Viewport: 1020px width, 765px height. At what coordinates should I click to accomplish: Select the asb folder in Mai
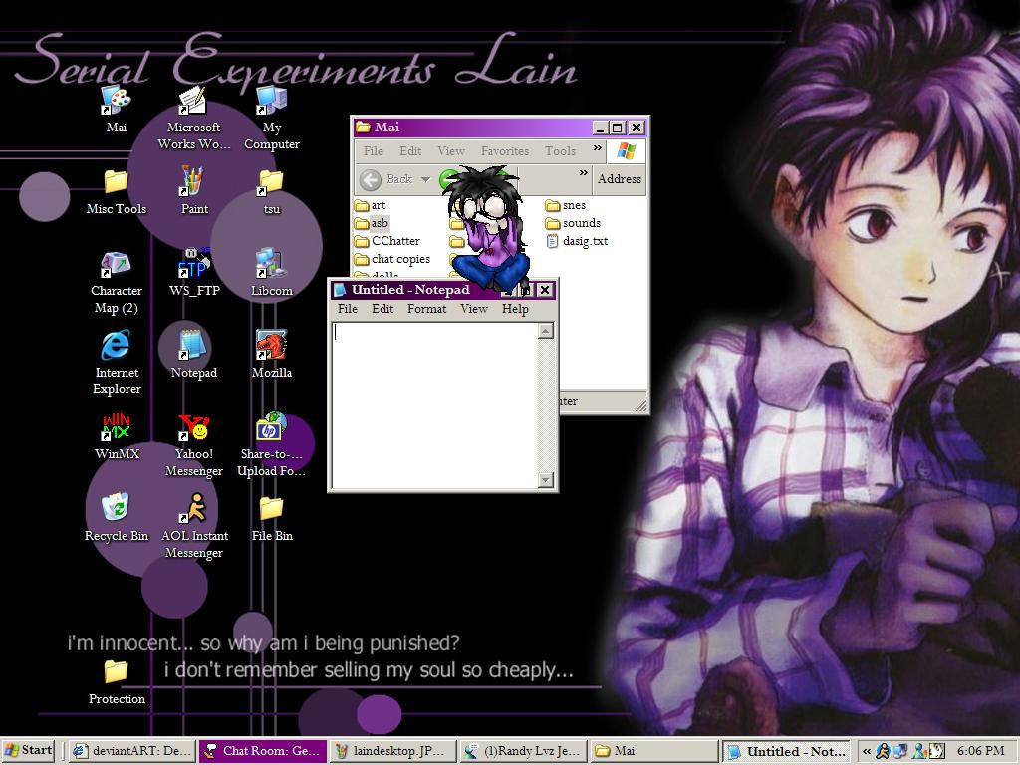[x=380, y=223]
